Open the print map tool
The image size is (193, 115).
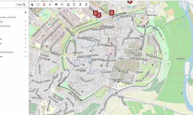tap(56, 5)
